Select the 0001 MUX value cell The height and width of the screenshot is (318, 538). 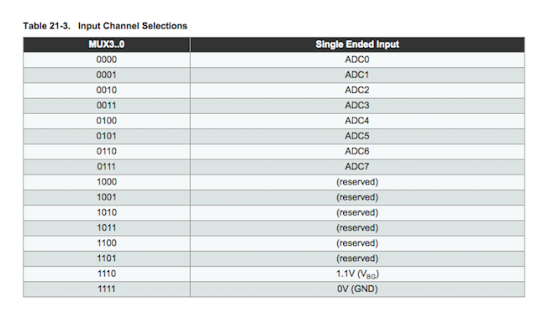(x=107, y=75)
